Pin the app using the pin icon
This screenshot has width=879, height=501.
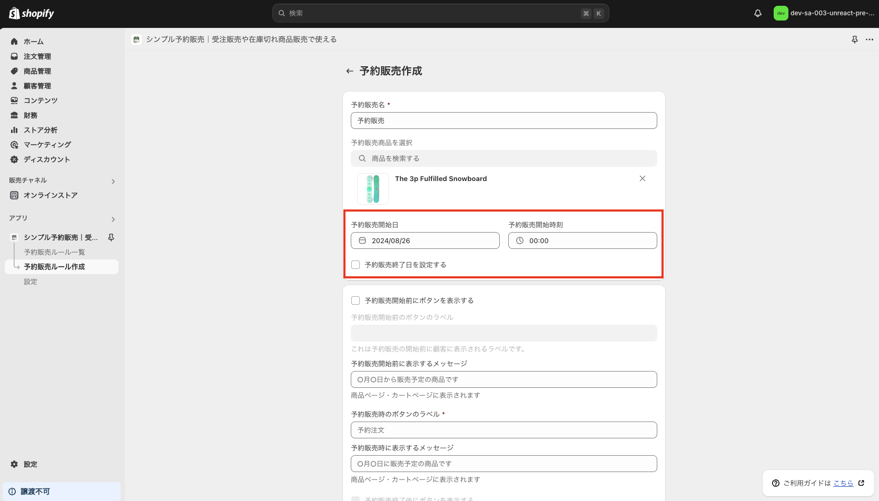coord(854,39)
